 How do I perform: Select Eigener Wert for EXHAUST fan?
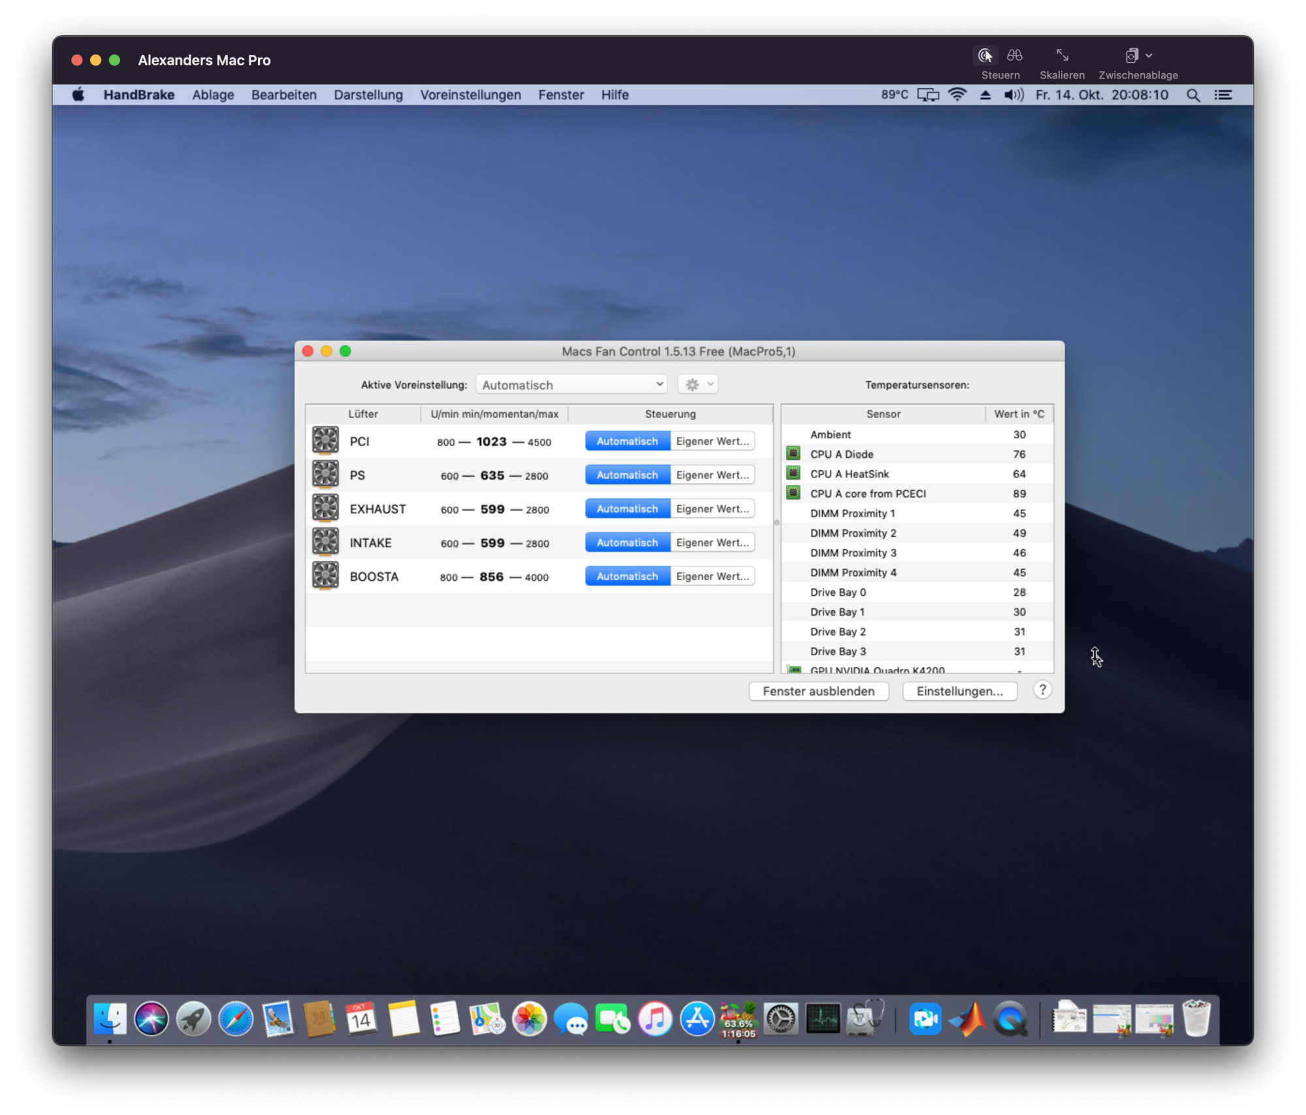click(x=712, y=509)
